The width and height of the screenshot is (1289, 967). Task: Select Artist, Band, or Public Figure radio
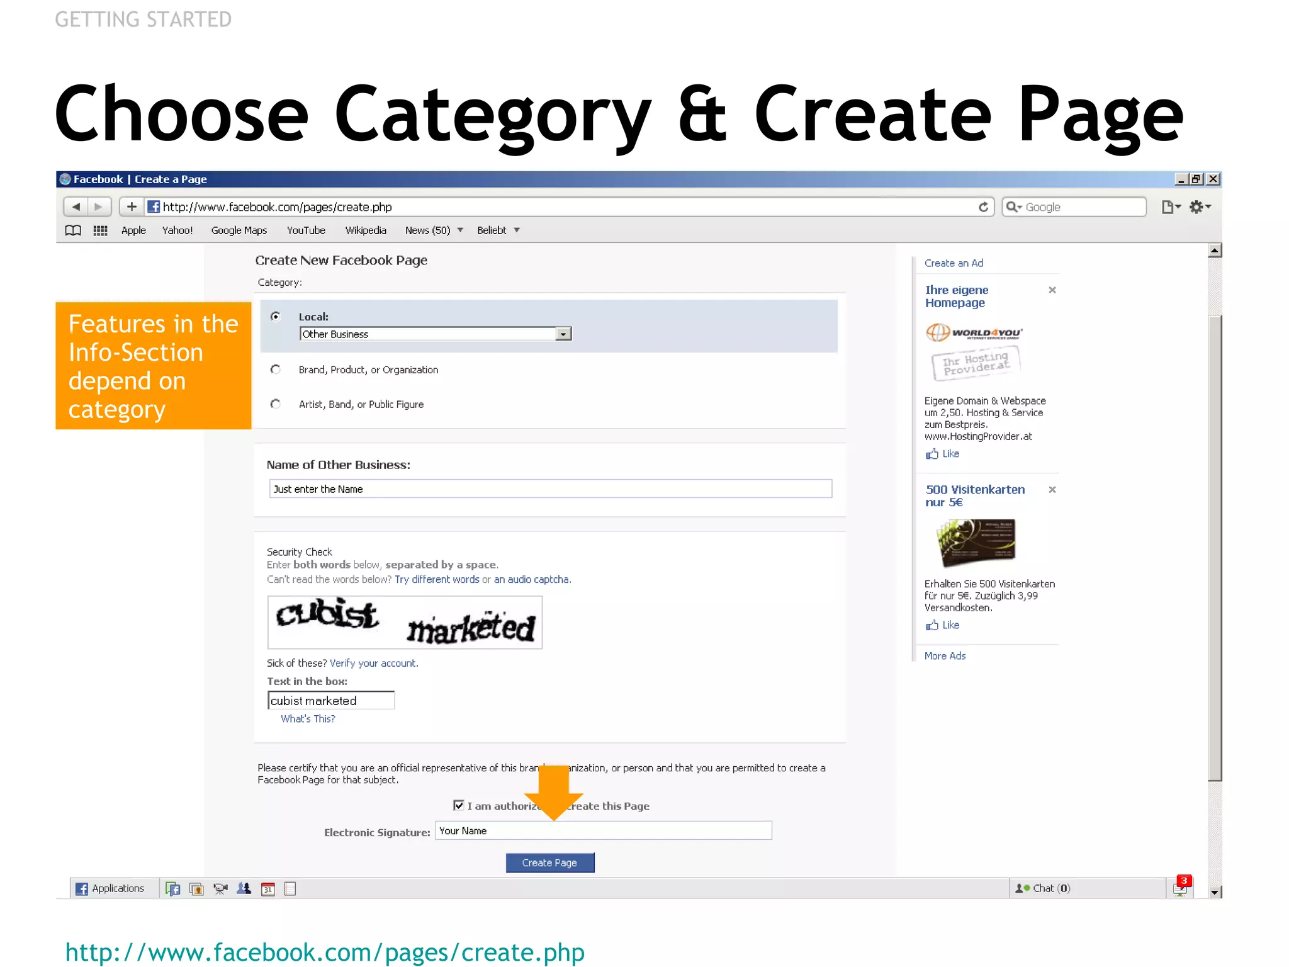pyautogui.click(x=275, y=404)
